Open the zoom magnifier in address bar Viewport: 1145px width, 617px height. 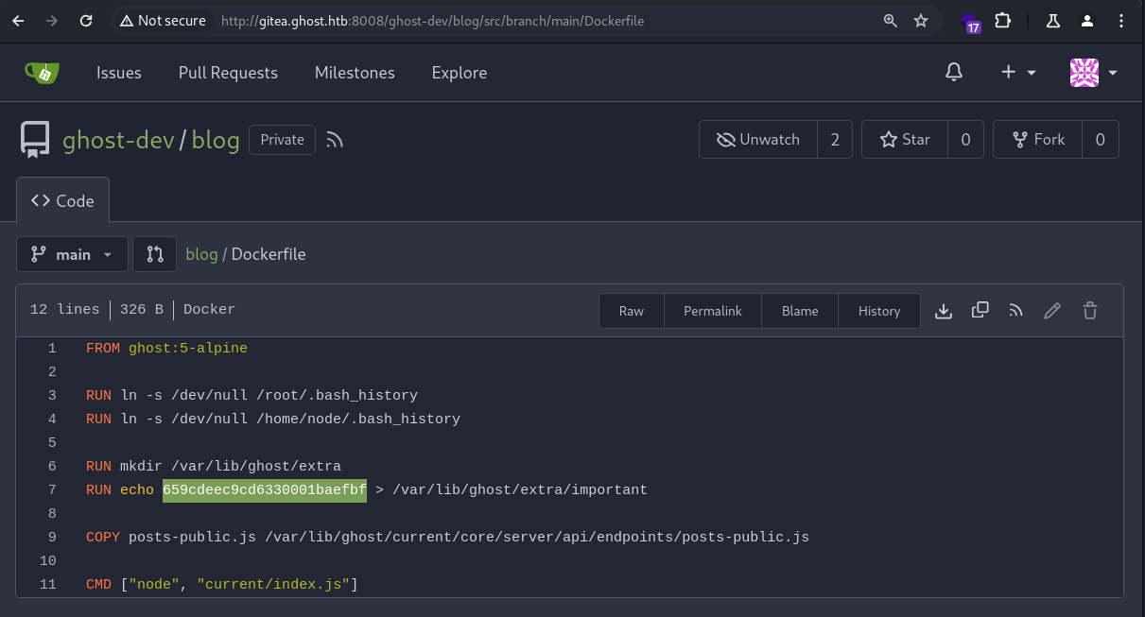click(890, 21)
